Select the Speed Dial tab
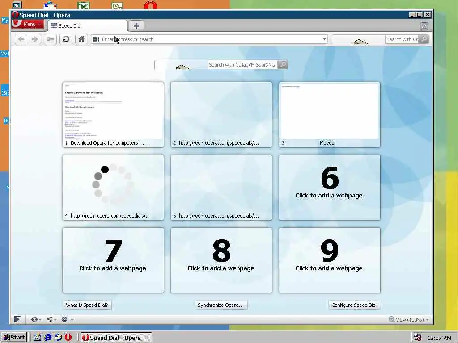Viewport: 458px width, 343px height. pos(88,25)
